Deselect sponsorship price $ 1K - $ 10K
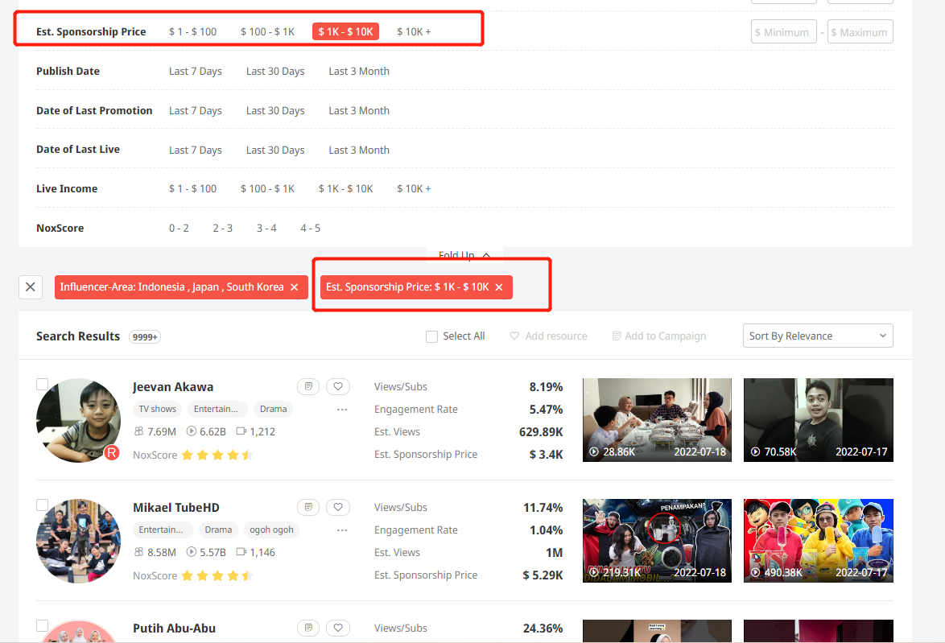 [345, 31]
